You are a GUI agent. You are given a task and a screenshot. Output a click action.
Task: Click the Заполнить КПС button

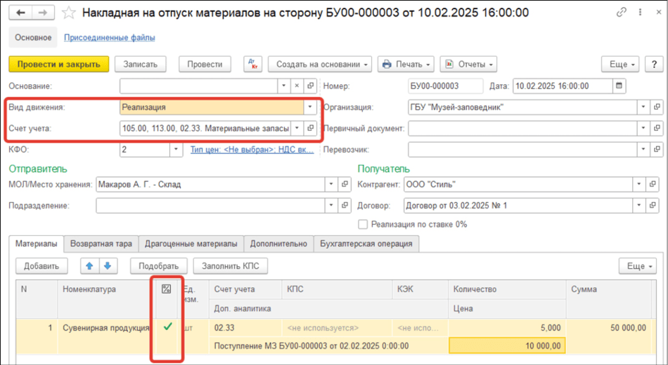point(231,266)
